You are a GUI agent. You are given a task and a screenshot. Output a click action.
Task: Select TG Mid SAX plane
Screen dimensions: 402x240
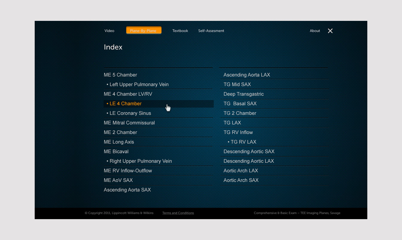pos(237,84)
